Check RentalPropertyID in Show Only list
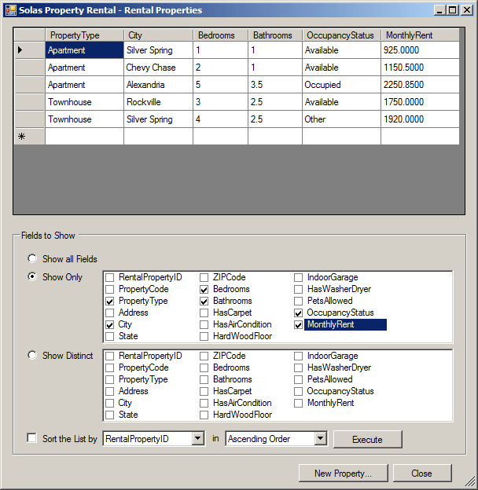The image size is (478, 490). [109, 277]
